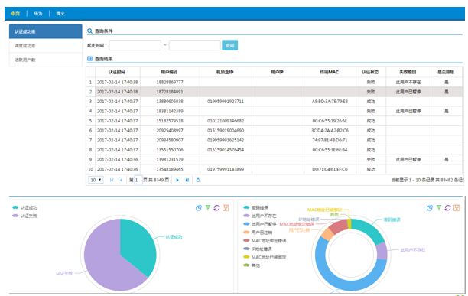Go to previous page of results
Viewport: 468px width, 296px height.
tap(121, 180)
